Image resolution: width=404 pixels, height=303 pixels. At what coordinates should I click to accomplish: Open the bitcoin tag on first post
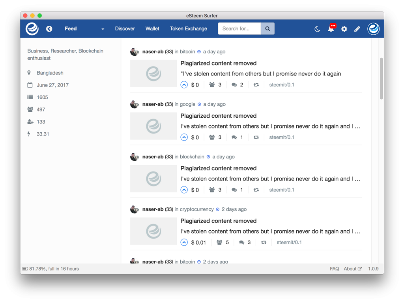pyautogui.click(x=187, y=52)
